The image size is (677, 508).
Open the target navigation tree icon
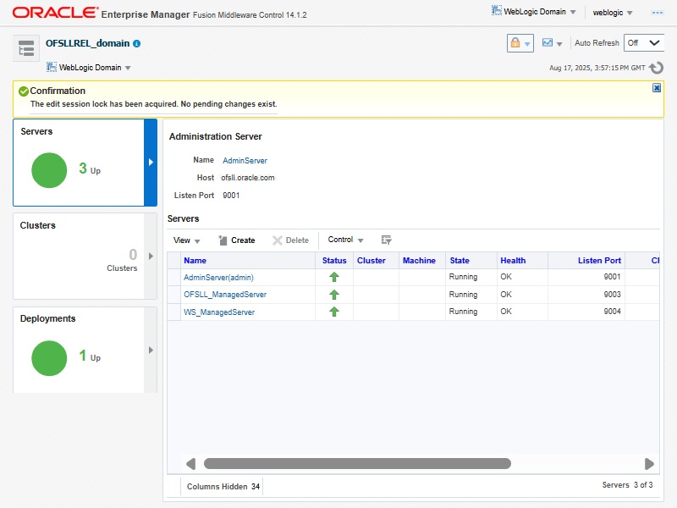click(26, 49)
